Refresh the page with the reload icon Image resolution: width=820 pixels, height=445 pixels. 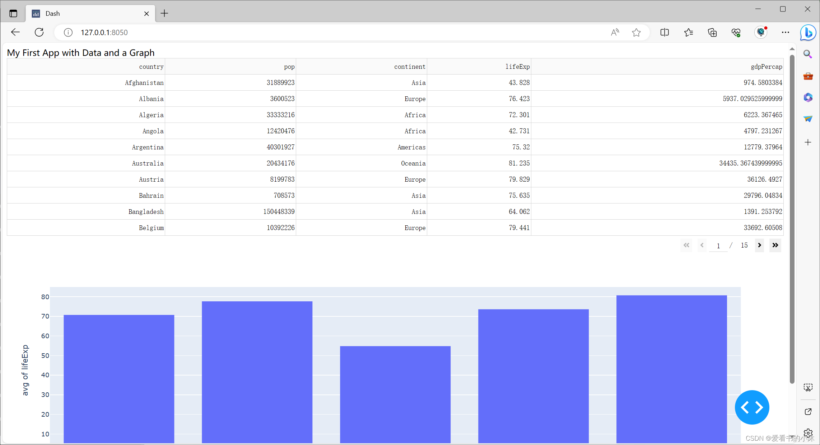(39, 32)
